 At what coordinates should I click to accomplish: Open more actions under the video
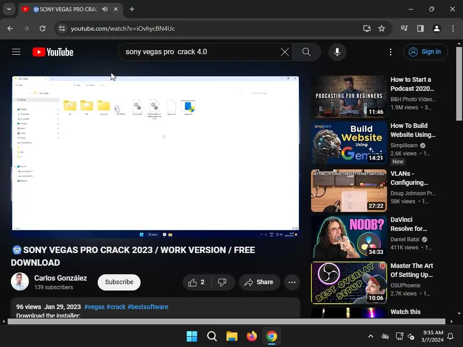click(292, 282)
